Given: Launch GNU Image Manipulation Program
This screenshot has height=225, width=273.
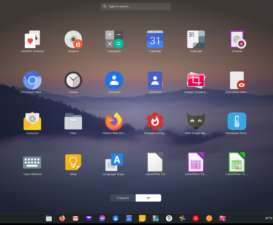Looking at the screenshot, I should [196, 121].
